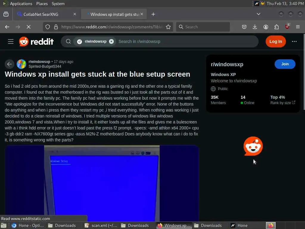Screen dimensions: 305x229
Task: Open the r/windowsxp community avatar
Action: tap(21, 64)
